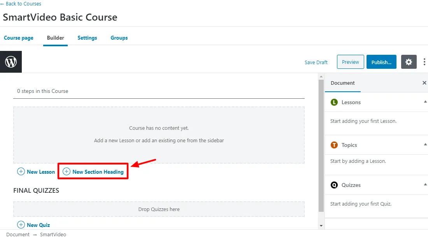The width and height of the screenshot is (428, 239).
Task: Click Start adding your first Lesson text
Action: pyautogui.click(x=363, y=121)
